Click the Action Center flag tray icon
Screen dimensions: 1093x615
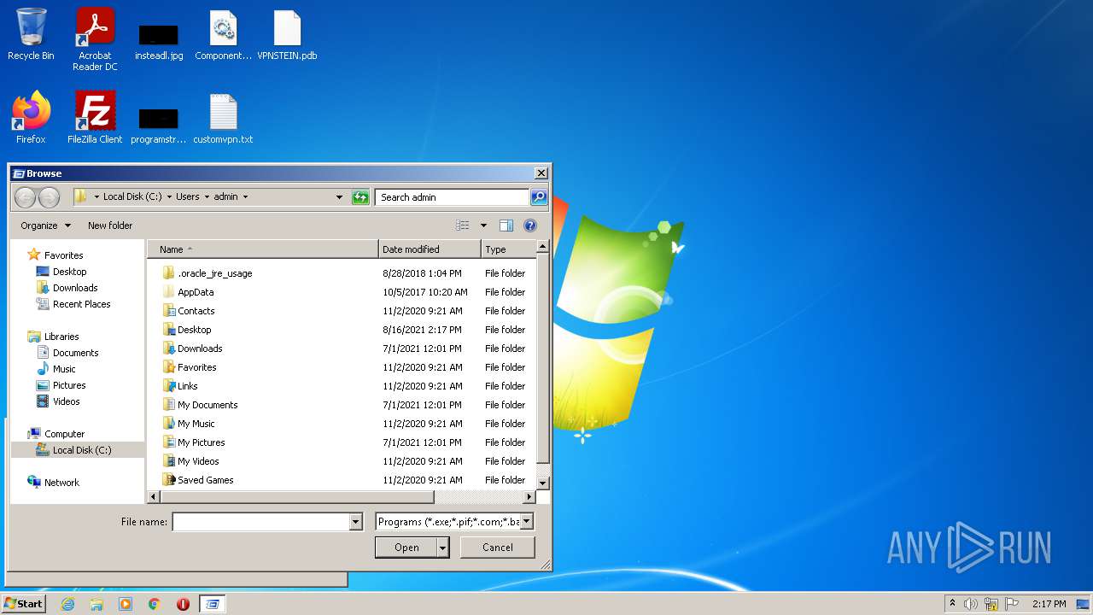tap(1012, 604)
